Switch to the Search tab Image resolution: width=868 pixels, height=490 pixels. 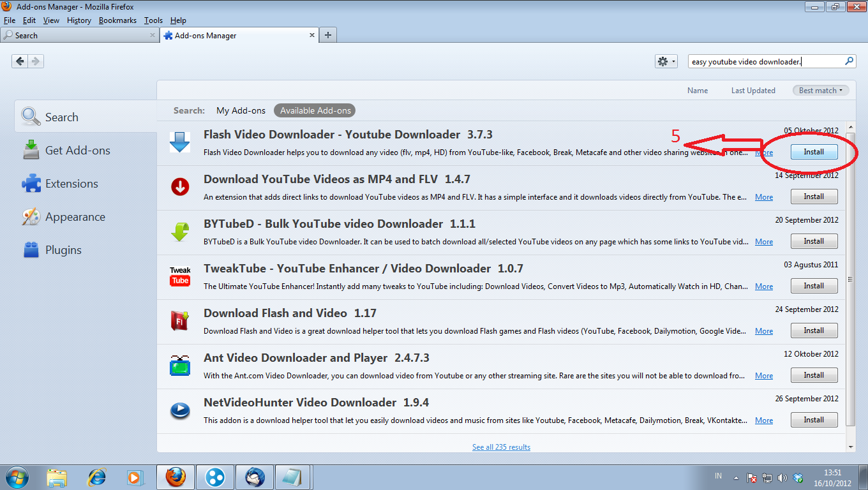(x=80, y=36)
